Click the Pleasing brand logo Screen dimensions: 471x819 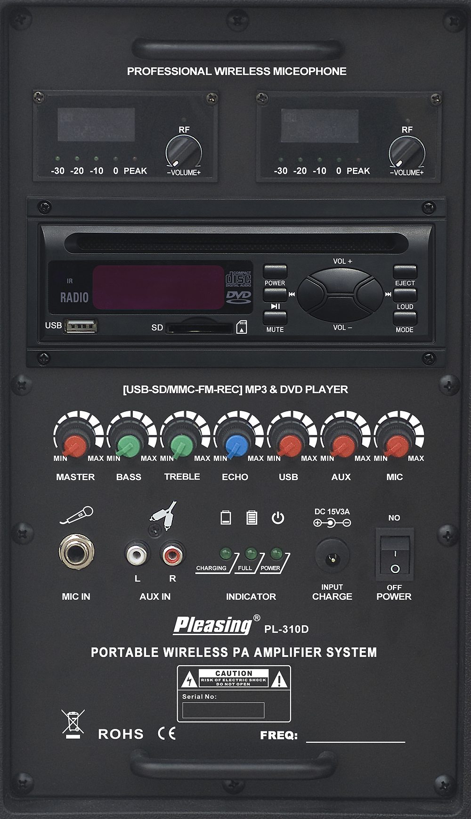(x=214, y=626)
